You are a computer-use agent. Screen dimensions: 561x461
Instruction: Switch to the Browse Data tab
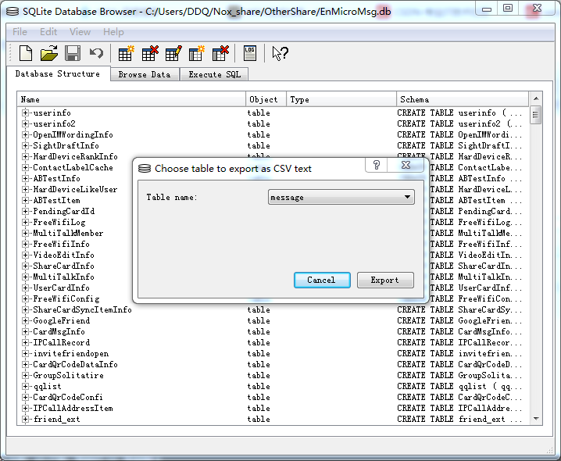(x=145, y=74)
